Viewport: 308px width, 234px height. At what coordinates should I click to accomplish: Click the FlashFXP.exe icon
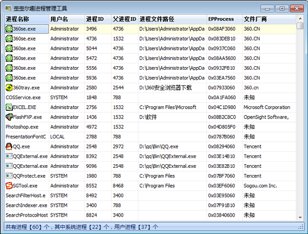pyautogui.click(x=9, y=117)
